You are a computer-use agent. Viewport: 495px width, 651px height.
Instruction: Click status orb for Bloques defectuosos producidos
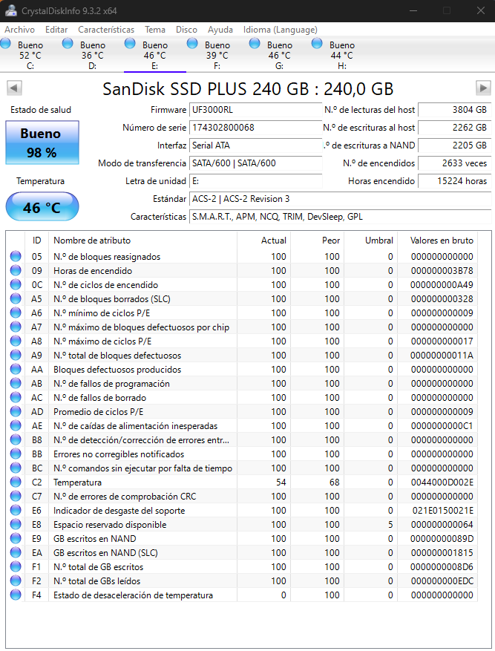click(16, 369)
